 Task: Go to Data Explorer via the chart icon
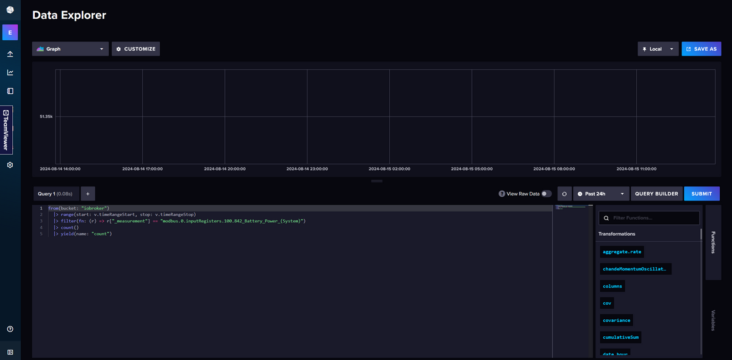pyautogui.click(x=10, y=72)
